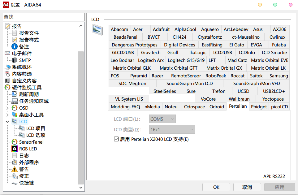Click the 桌面小工具 icon
This screenshot has width=298, height=195.
click(x=15, y=115)
